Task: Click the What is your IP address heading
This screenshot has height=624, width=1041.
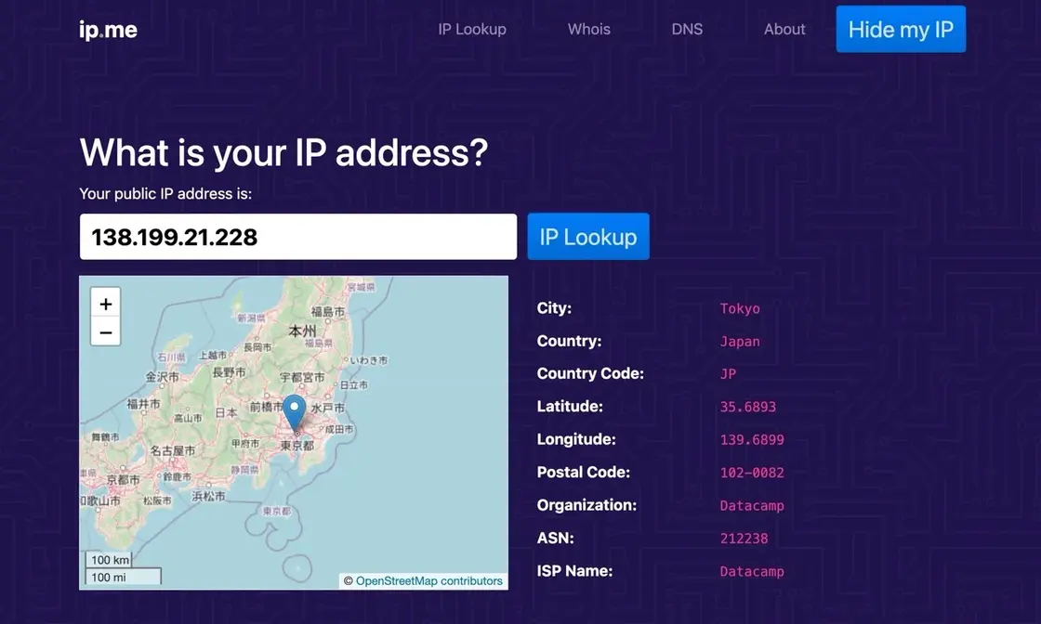Action: click(283, 152)
